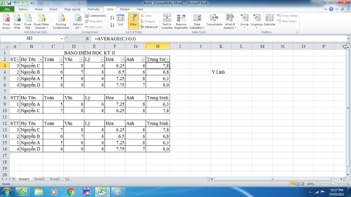Open Advanced filter options
Viewport: 351px width, 197px height.
tap(149, 27)
